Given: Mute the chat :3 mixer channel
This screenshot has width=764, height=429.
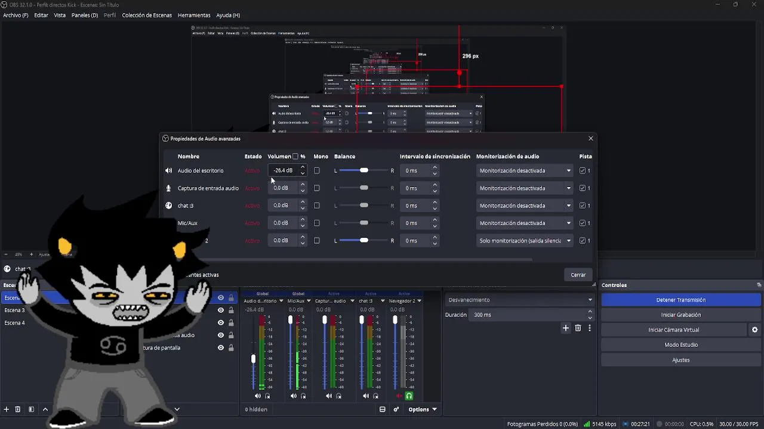Looking at the screenshot, I should point(366,396).
